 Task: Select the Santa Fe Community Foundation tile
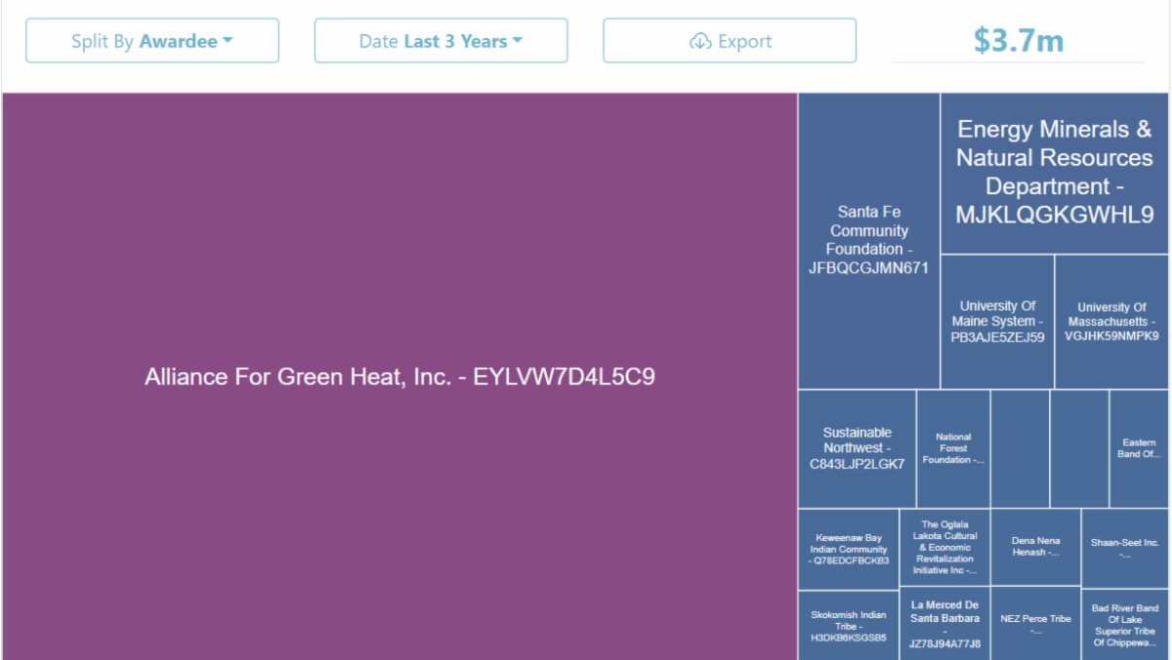click(868, 241)
